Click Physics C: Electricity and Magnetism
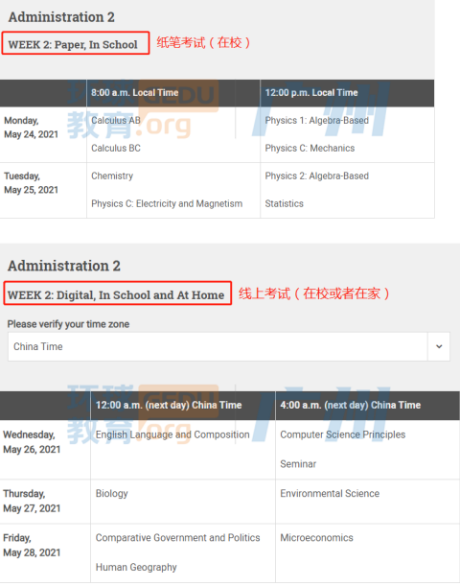 coord(167,203)
